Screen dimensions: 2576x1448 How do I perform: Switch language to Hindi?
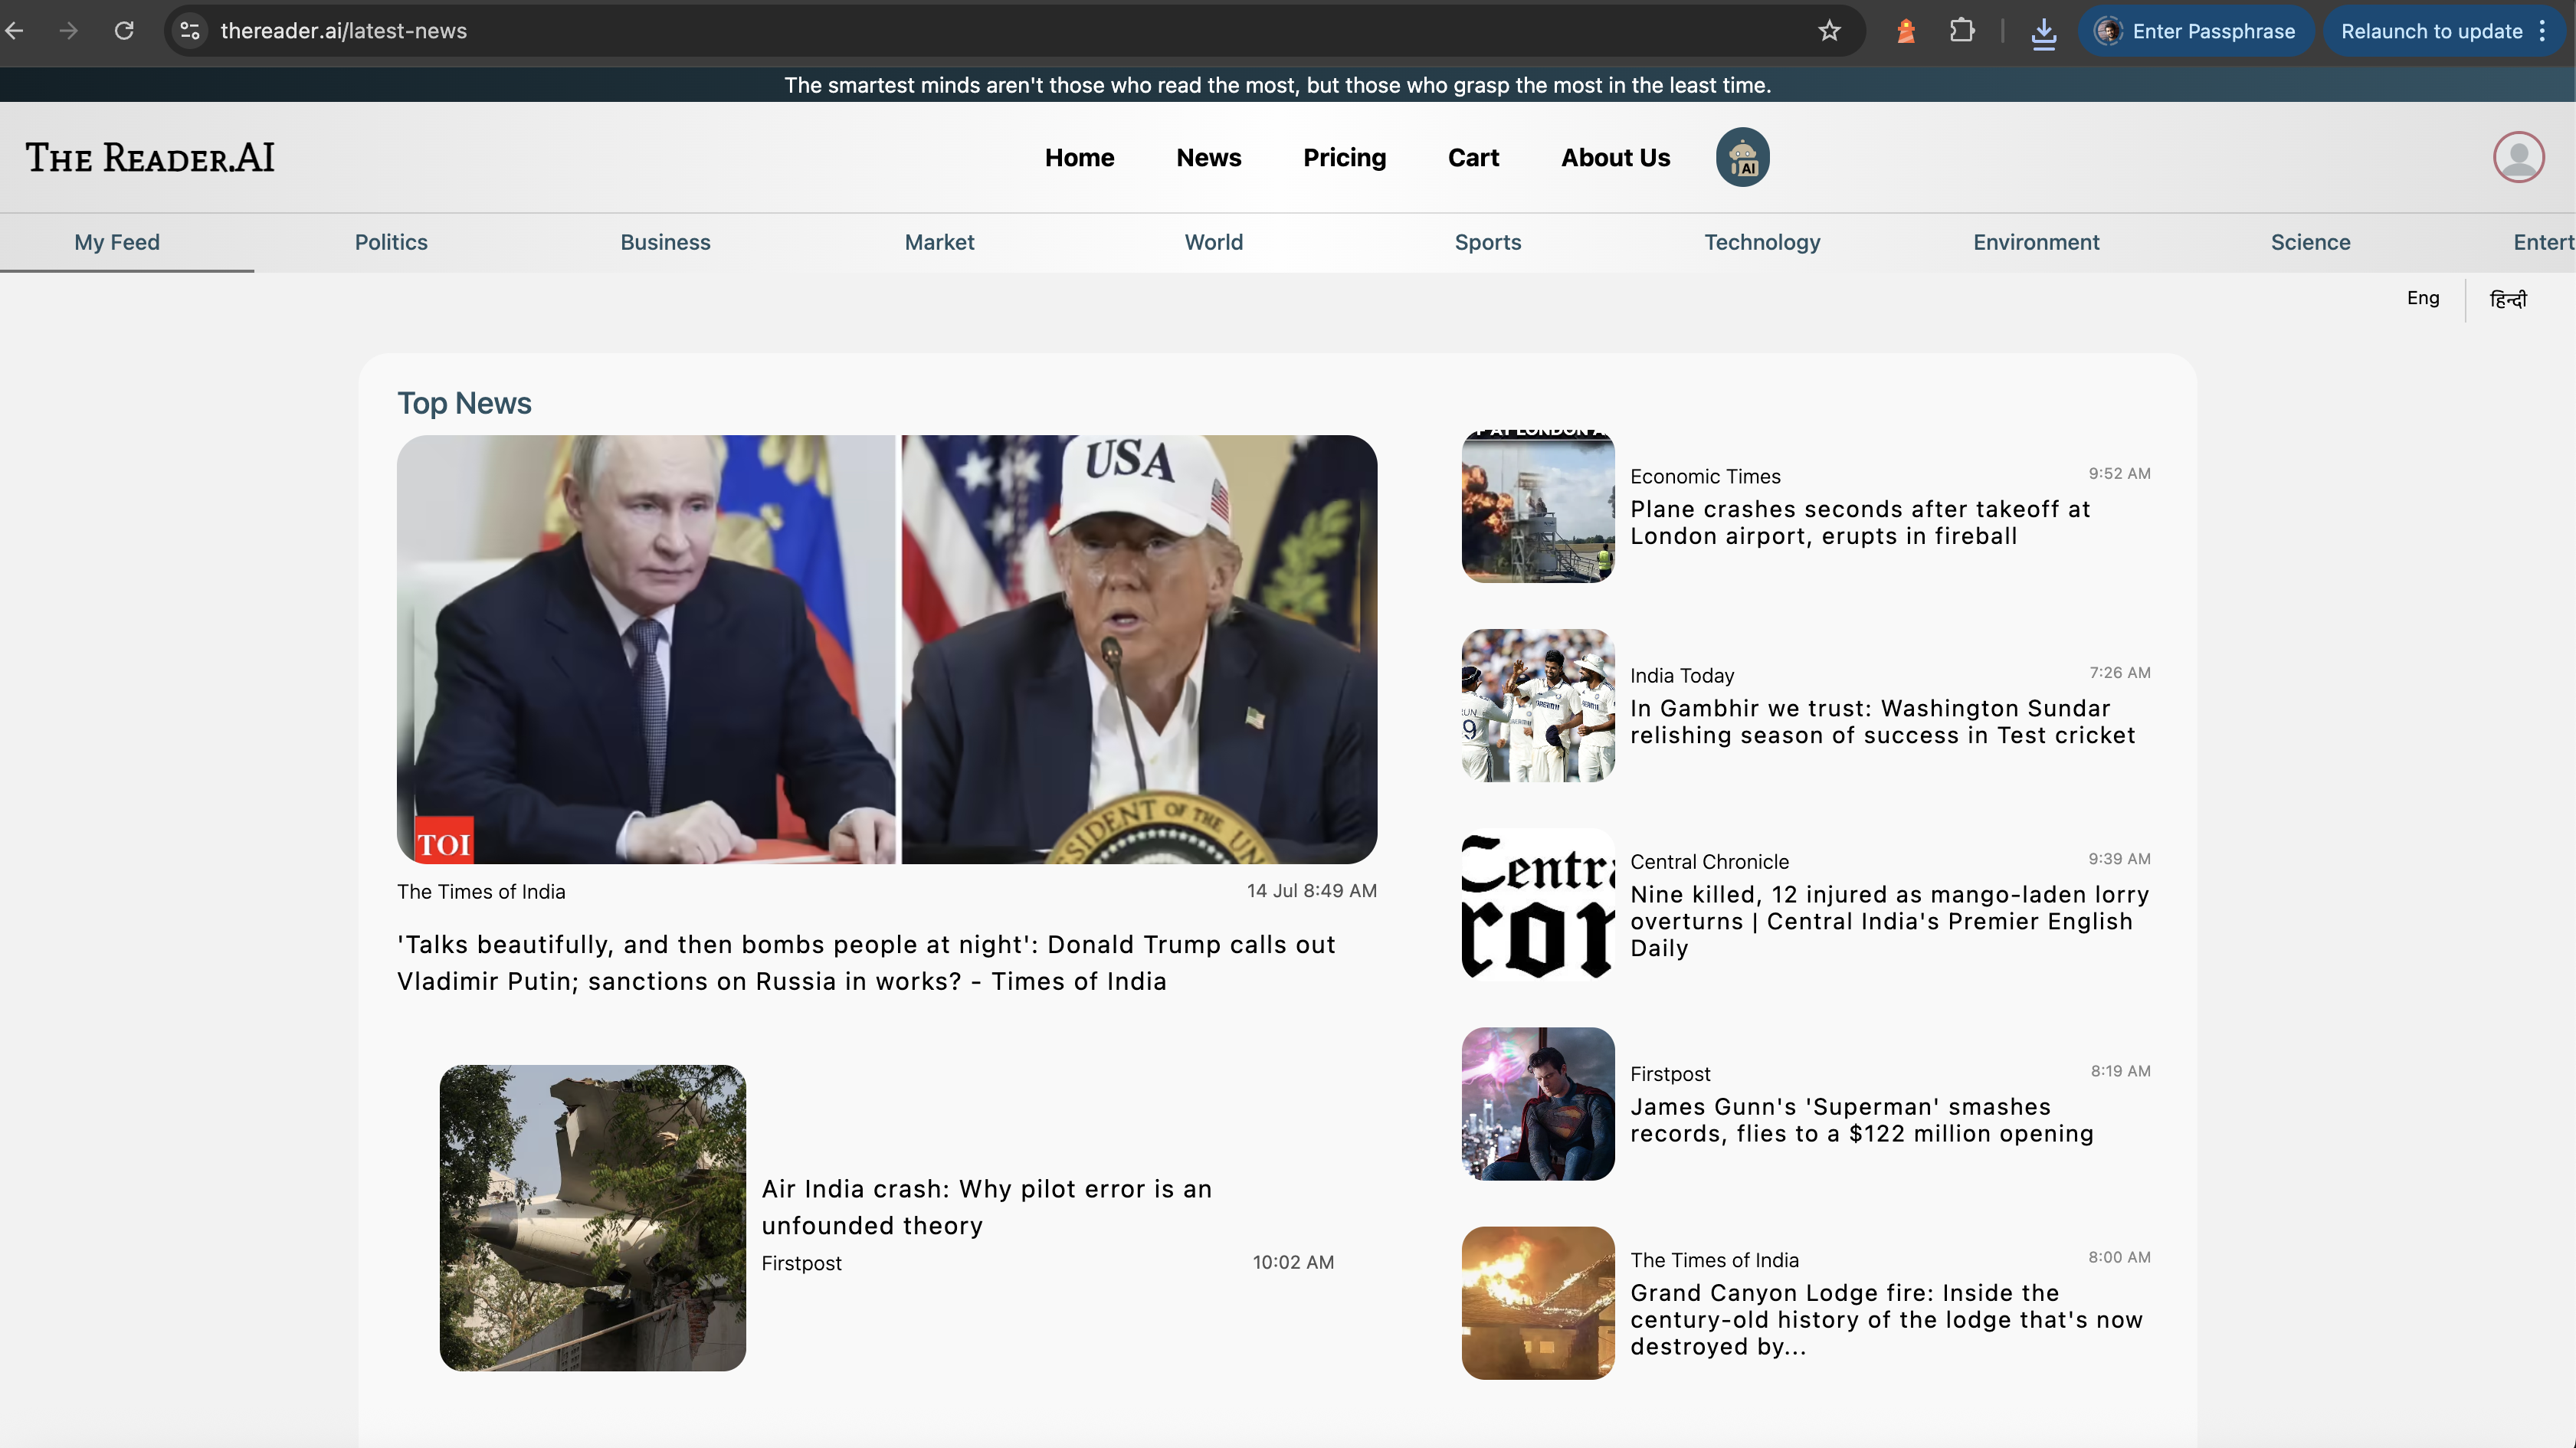point(2507,299)
